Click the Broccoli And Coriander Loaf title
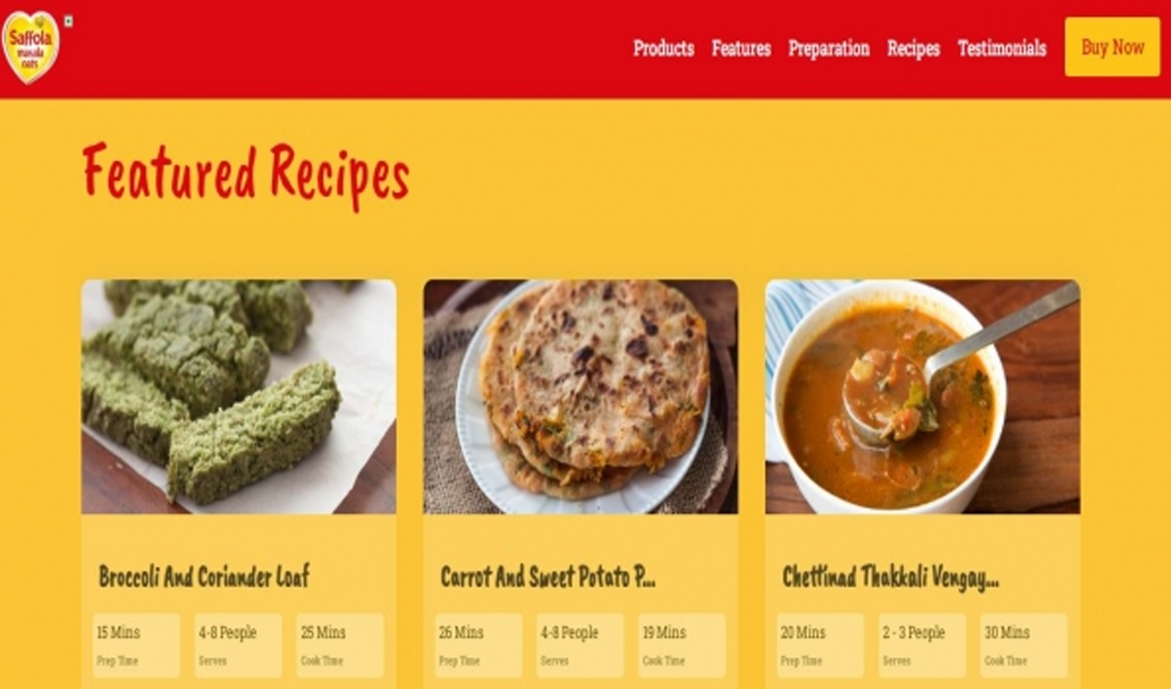The width and height of the screenshot is (1171, 689). 204,576
